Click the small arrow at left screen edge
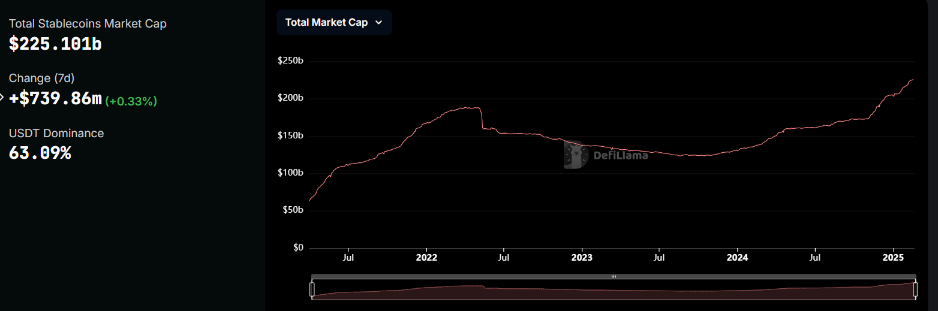 click(x=2, y=96)
